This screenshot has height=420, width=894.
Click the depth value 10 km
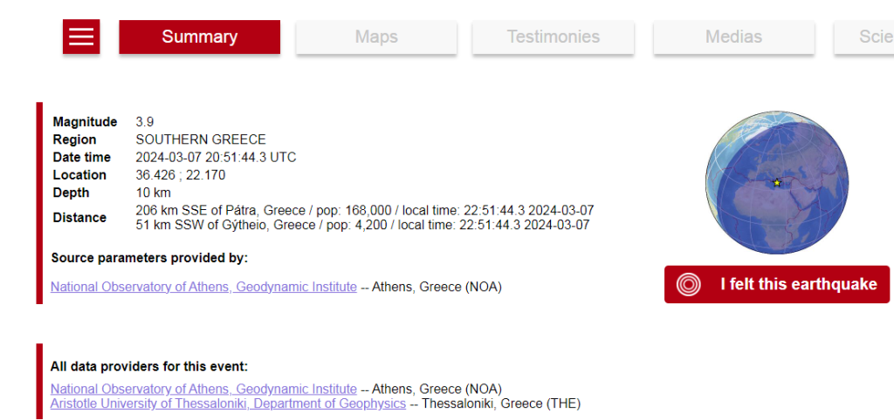click(x=154, y=193)
